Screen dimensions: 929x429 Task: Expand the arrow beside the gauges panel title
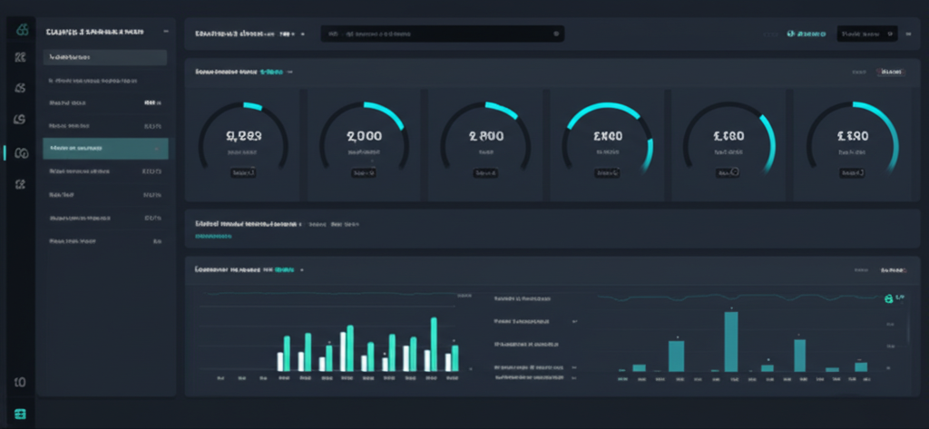[289, 72]
